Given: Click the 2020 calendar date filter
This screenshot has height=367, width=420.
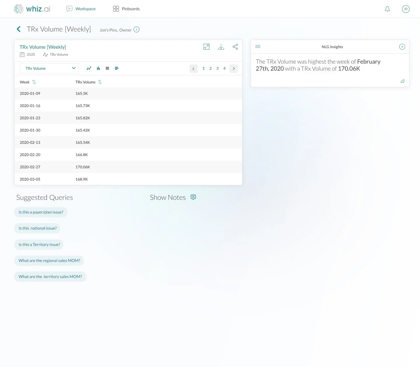Looking at the screenshot, I should 27,55.
